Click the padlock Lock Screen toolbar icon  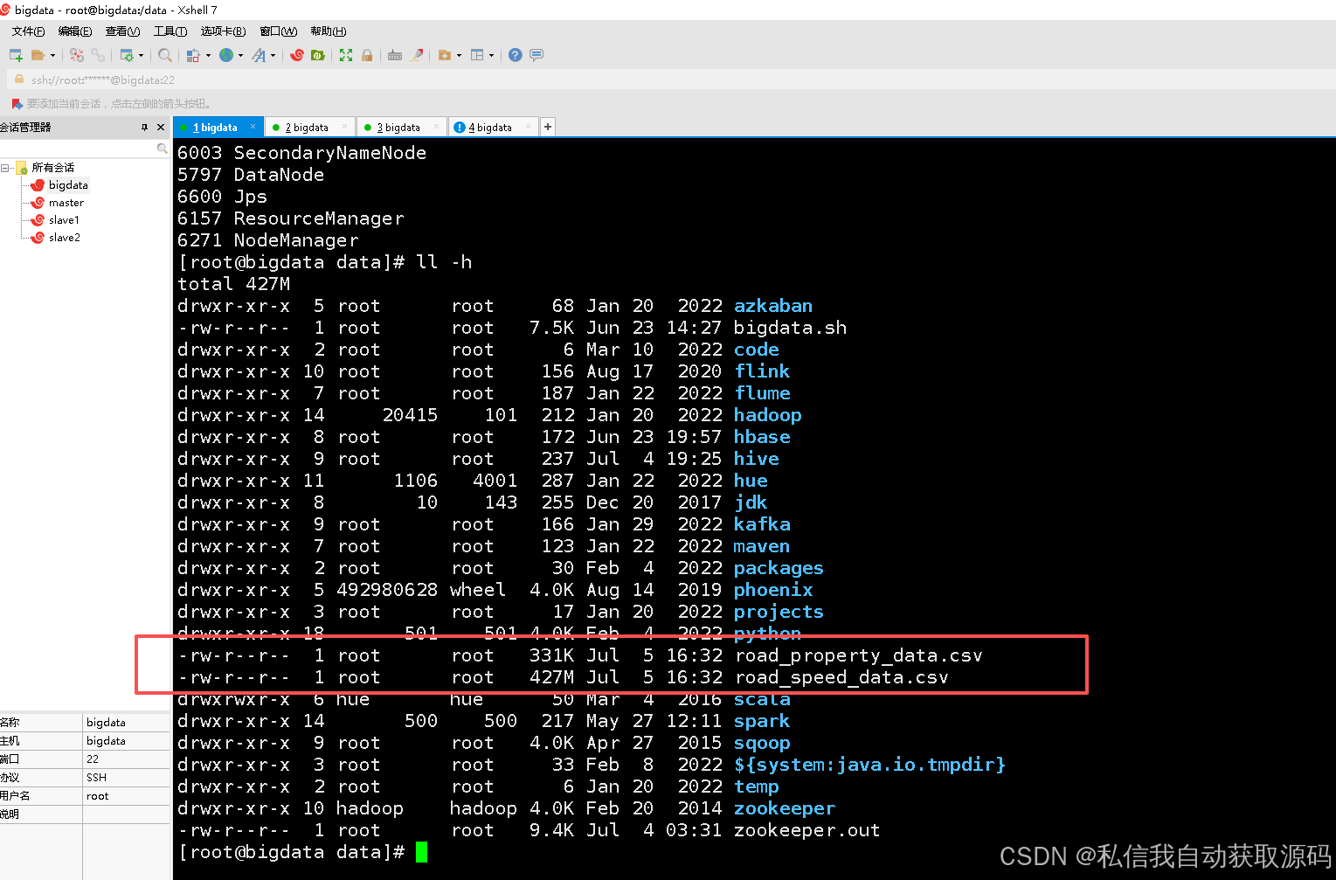point(367,55)
